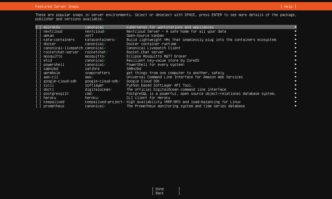Expand the keepalived row arrow
Screen dimensions: 332x199
pos(296,102)
